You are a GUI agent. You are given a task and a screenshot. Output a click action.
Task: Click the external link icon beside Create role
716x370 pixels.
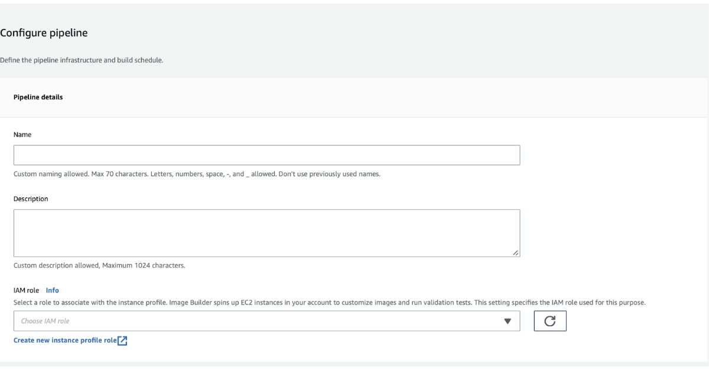(x=123, y=341)
